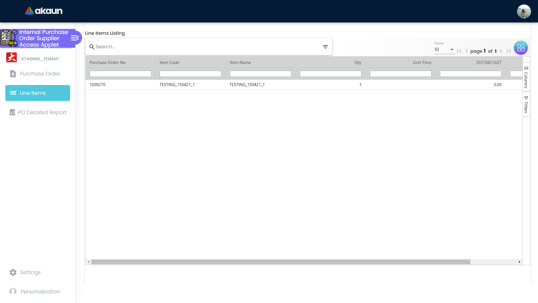Viewport: 538px width, 303px height.
Task: Expand the Columns side panel
Action: [x=526, y=77]
